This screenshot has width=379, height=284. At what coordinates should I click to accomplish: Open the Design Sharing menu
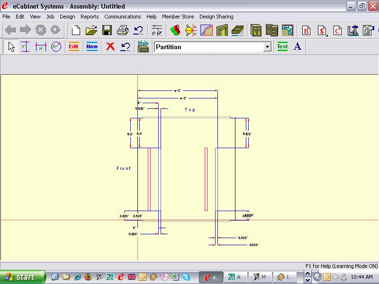pyautogui.click(x=217, y=17)
